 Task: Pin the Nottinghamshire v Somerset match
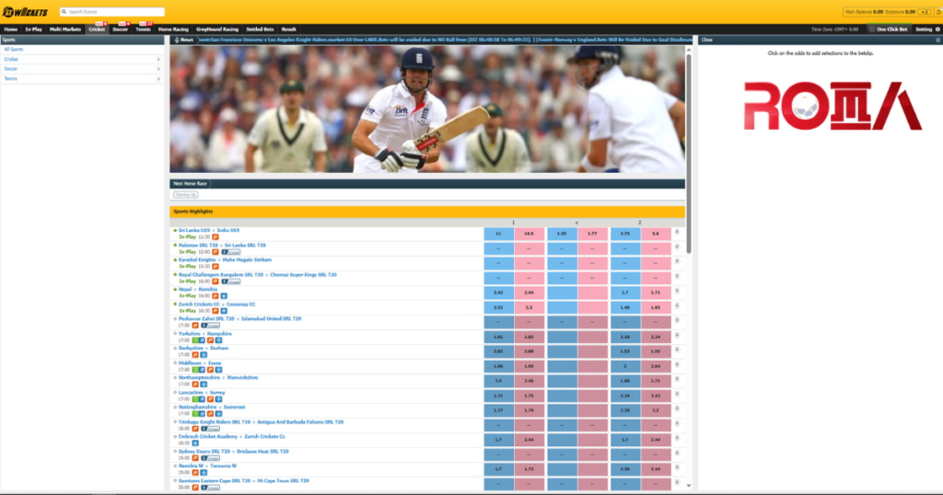tap(677, 409)
